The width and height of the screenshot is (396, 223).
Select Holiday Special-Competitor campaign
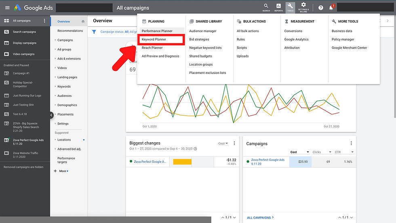point(23,84)
